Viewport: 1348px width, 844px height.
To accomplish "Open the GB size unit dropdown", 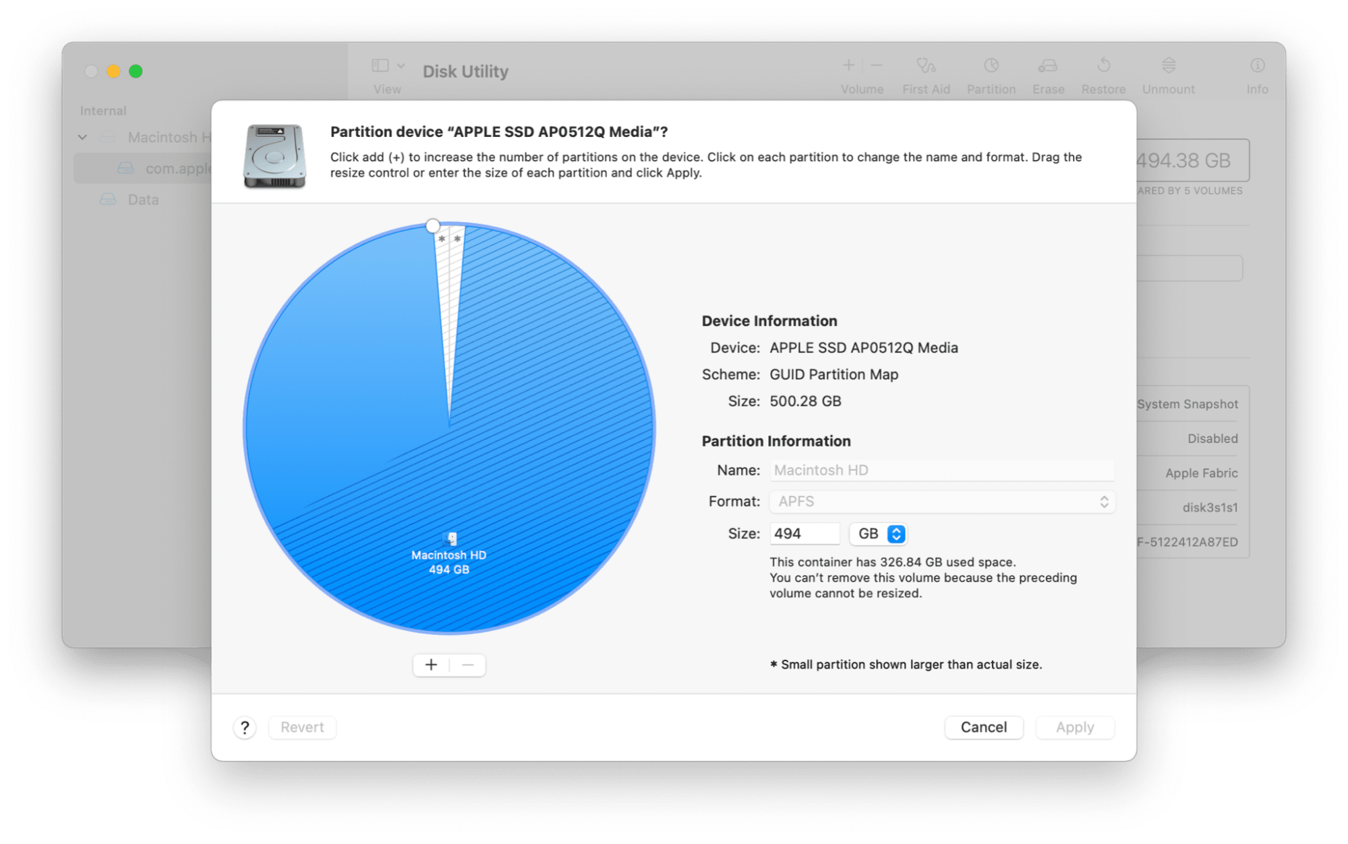I will [x=878, y=534].
